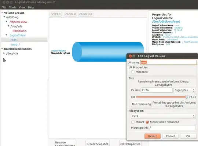This screenshot has width=198, height=146.
Task: Collapse /dev/vda under Physical View
Action: click(x=8, y=26)
